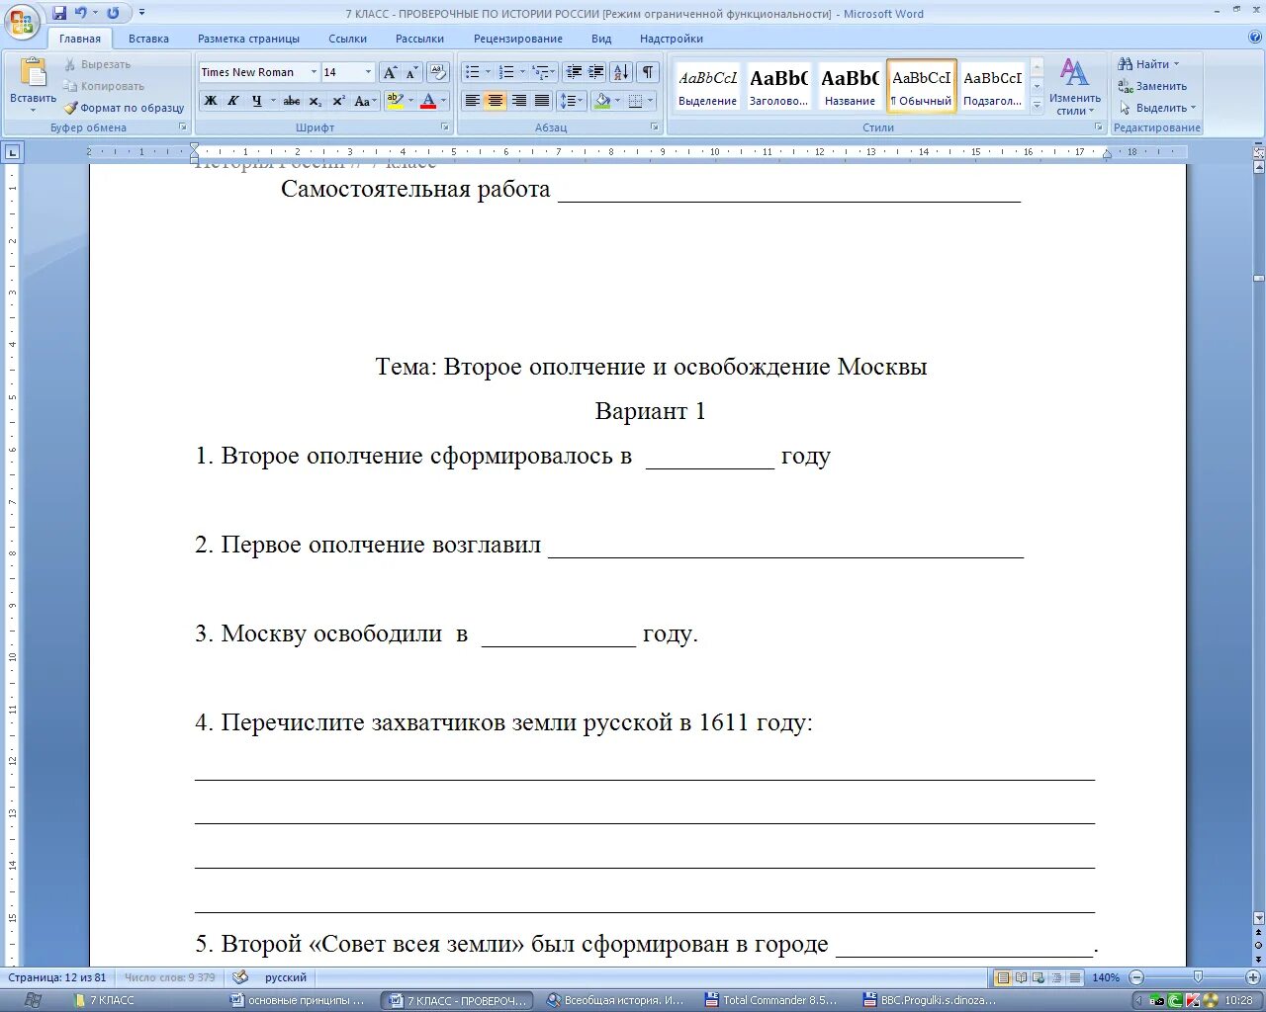This screenshot has width=1266, height=1012.
Task: Click Формат по образцу button
Action: (x=125, y=108)
